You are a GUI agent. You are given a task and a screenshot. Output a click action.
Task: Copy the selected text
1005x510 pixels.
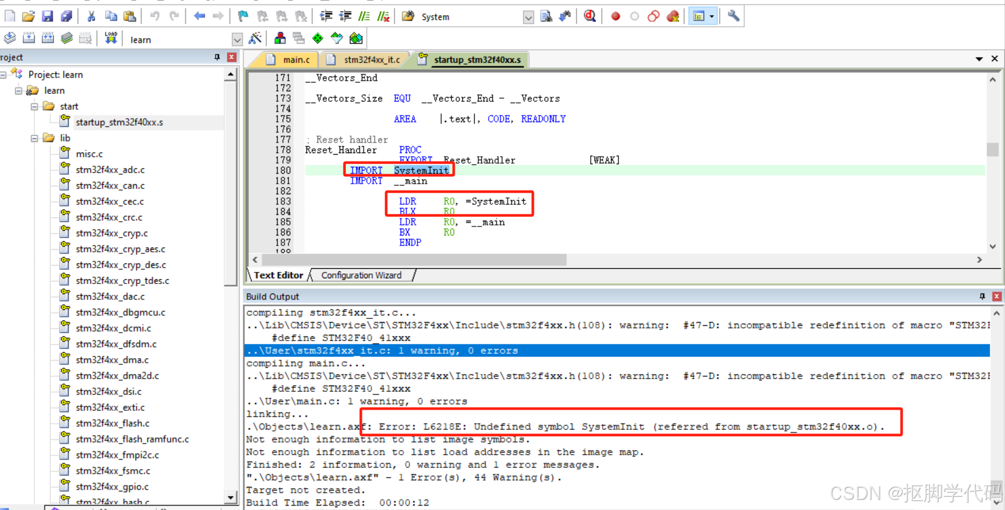coord(110,16)
